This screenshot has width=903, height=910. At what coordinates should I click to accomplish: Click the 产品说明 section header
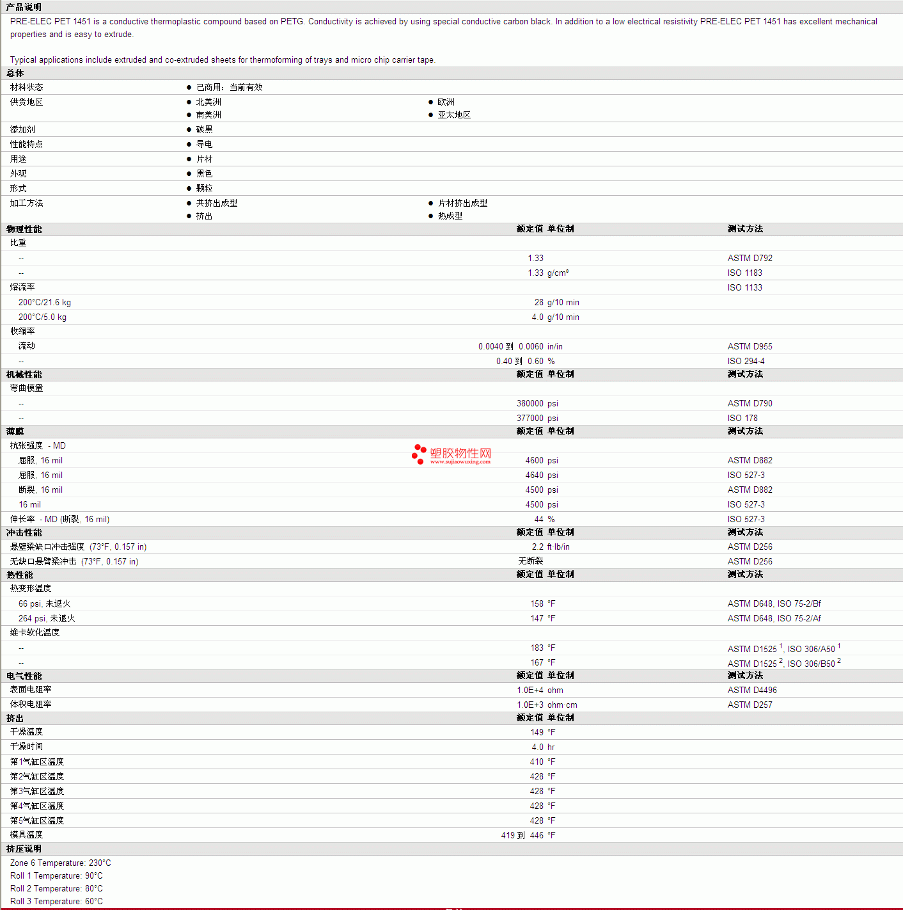(x=24, y=7)
